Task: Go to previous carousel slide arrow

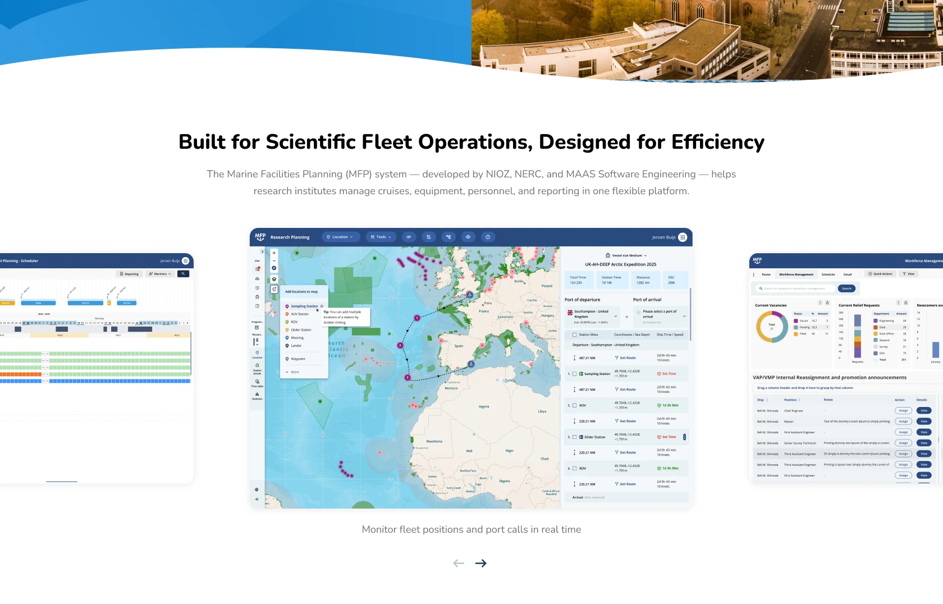Action: click(459, 563)
